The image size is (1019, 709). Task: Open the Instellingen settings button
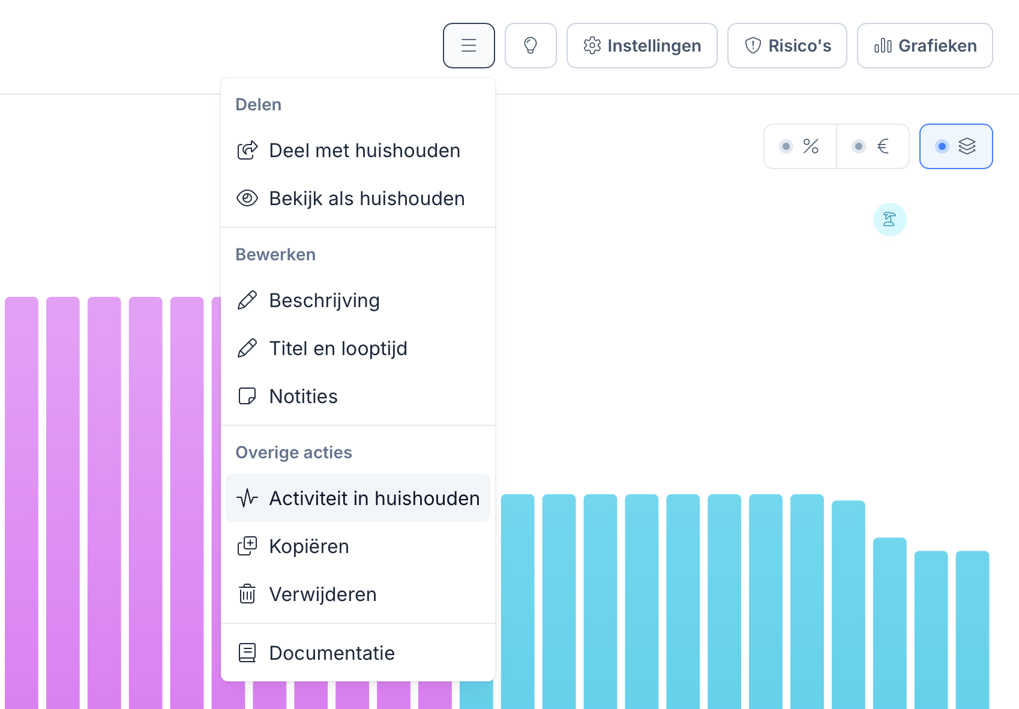[x=642, y=46]
